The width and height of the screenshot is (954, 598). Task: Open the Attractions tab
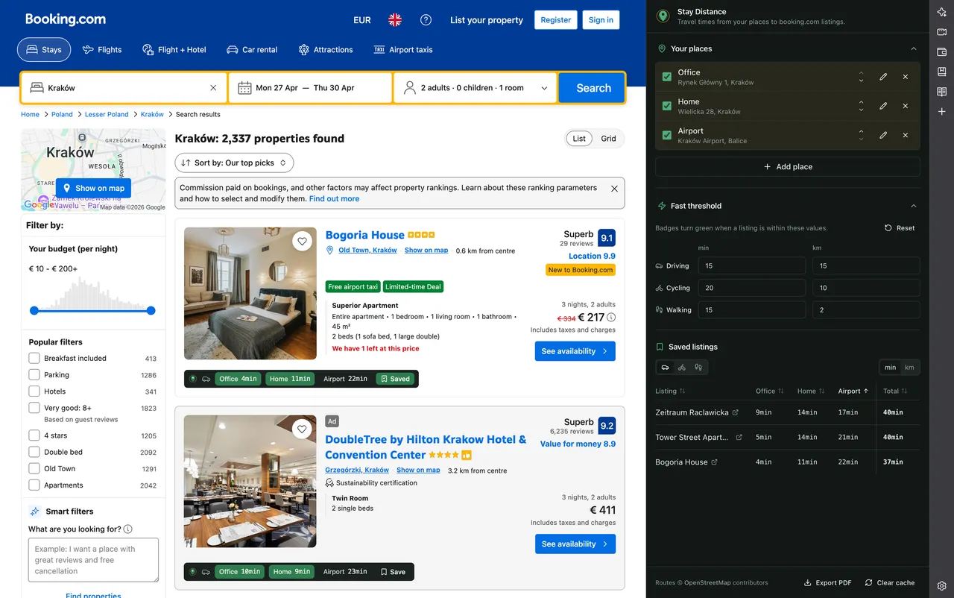point(326,50)
